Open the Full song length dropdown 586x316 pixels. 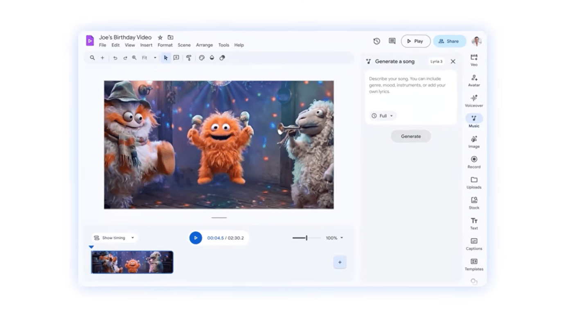(382, 116)
